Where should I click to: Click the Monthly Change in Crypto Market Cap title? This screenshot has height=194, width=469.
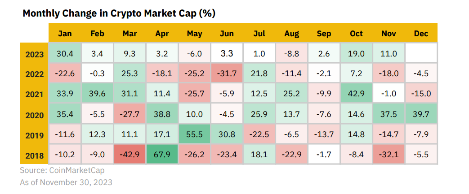tap(119, 13)
